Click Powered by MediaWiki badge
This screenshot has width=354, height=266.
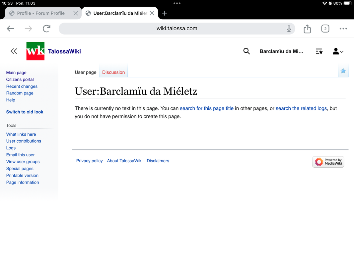(328, 162)
